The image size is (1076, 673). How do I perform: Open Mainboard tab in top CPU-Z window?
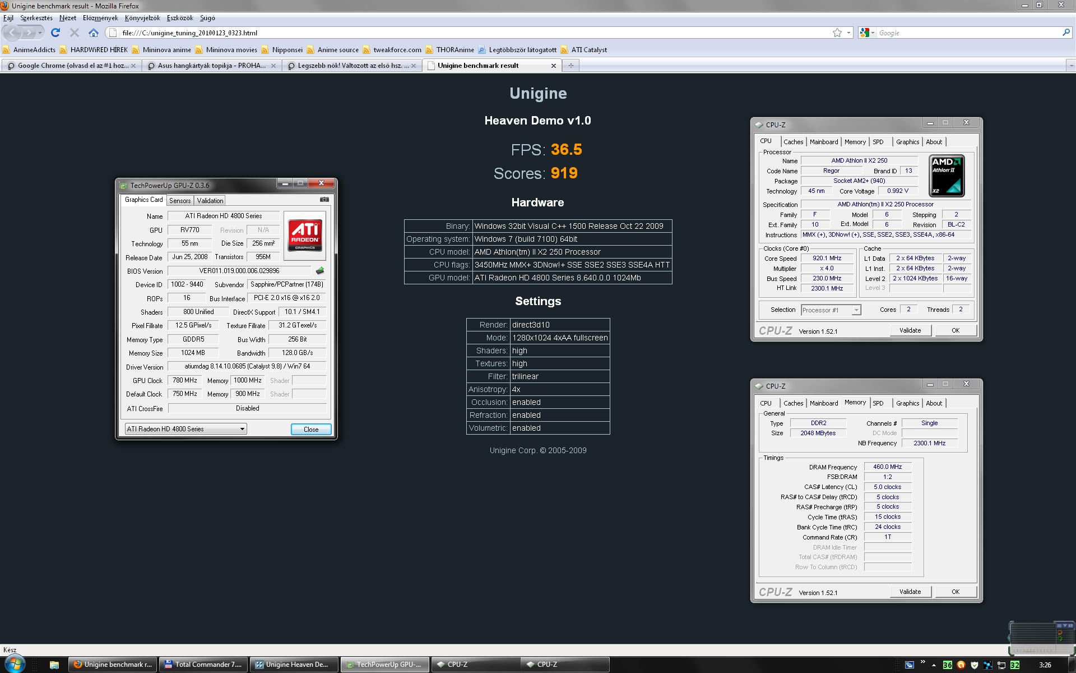(824, 142)
